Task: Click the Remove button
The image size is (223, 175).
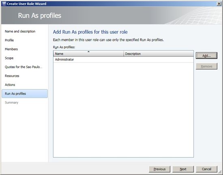Action: (x=206, y=66)
